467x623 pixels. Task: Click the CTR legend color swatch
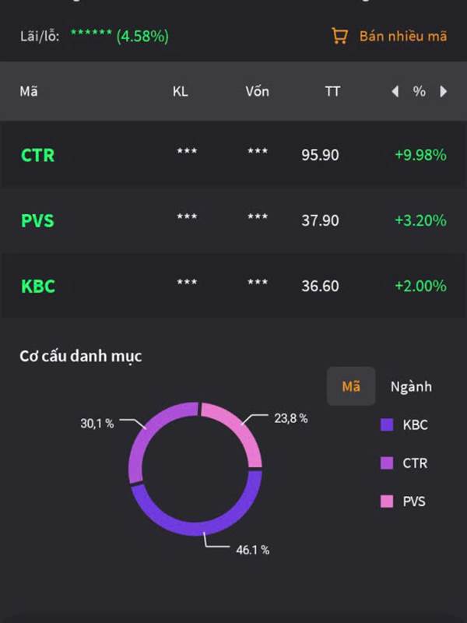click(x=387, y=463)
